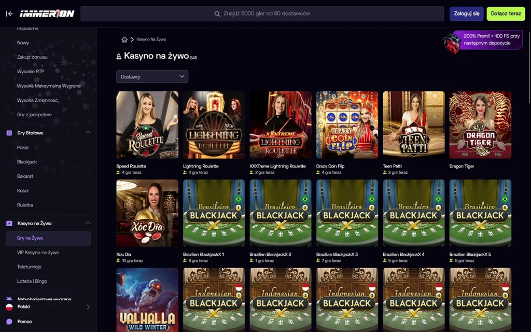531x332 pixels.
Task: Go to home via breadcrumb house icon
Action: pos(124,39)
